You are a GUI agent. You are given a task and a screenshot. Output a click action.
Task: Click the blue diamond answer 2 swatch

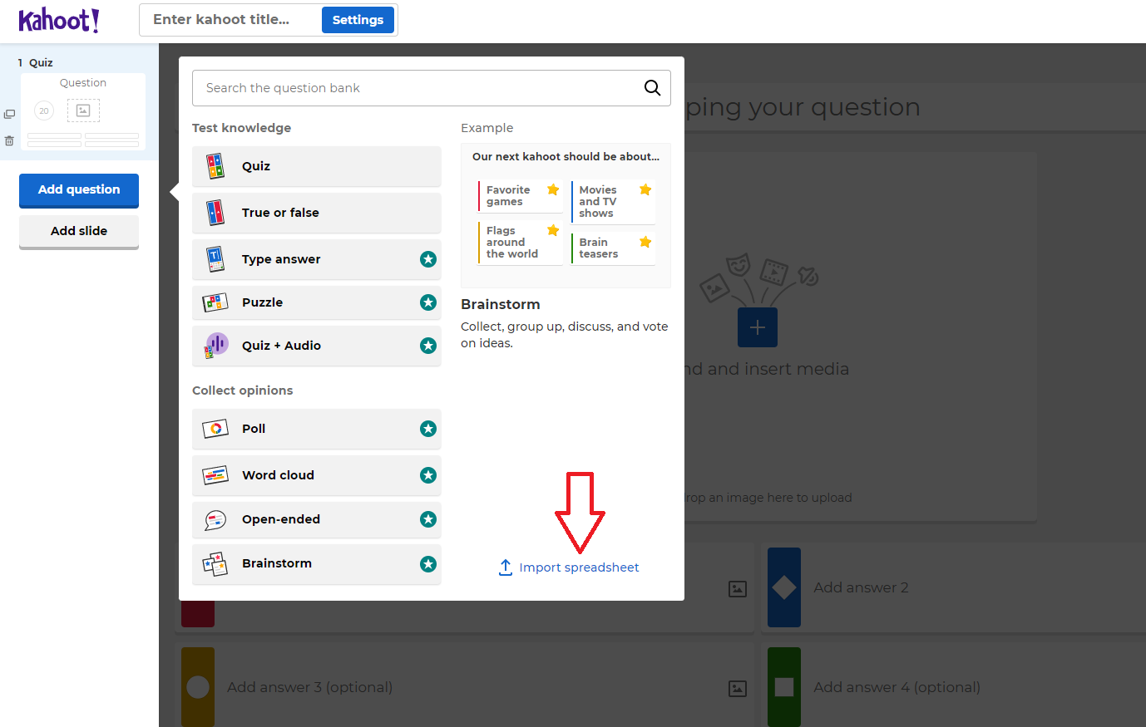click(x=784, y=587)
